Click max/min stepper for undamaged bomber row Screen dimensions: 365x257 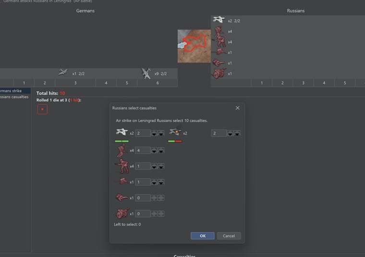tap(161, 133)
